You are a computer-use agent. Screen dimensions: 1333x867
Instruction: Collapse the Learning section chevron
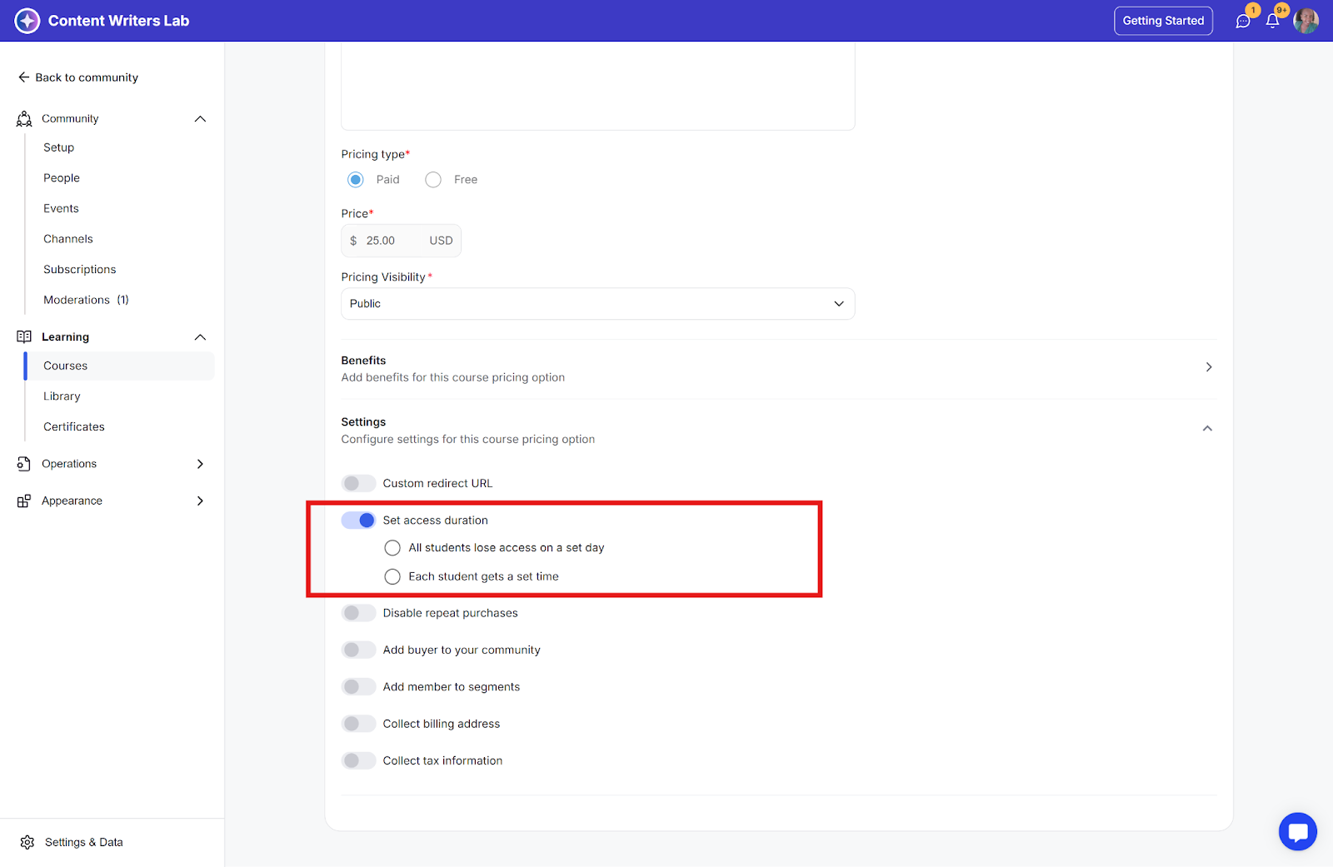200,337
